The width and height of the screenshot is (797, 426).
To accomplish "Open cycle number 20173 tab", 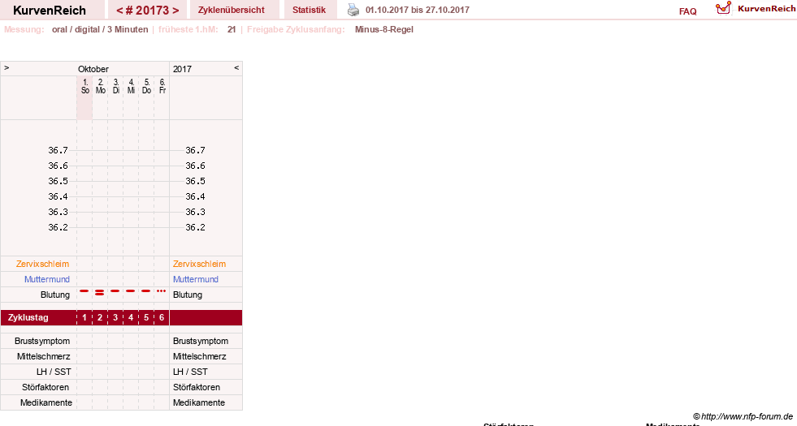I will click(x=147, y=11).
